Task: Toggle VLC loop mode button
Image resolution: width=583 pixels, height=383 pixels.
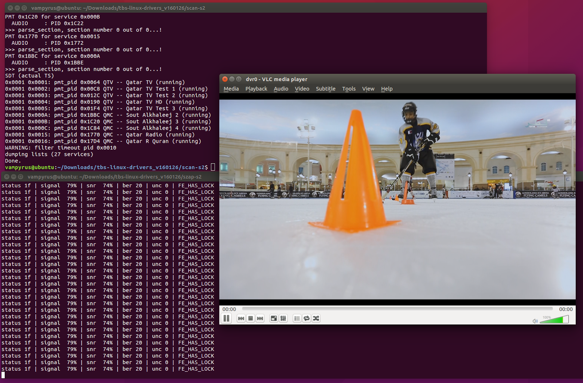Action: (x=306, y=318)
